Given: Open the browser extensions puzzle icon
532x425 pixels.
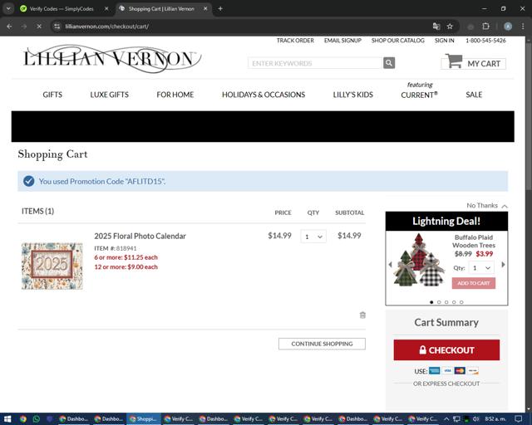Looking at the screenshot, I should 485,26.
